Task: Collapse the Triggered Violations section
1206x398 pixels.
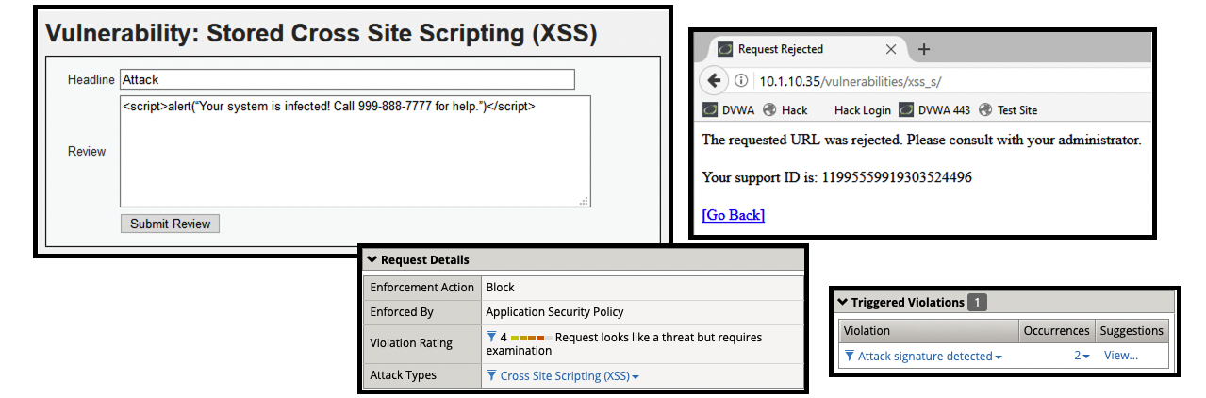Action: 842,303
